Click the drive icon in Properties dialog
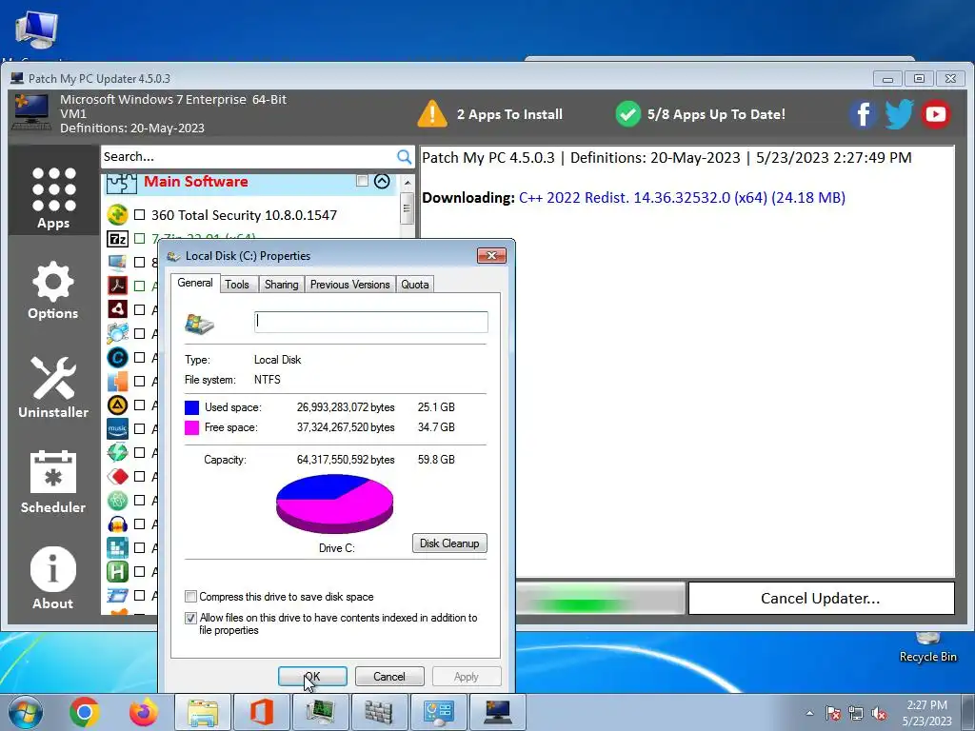975x731 pixels. coord(200,324)
